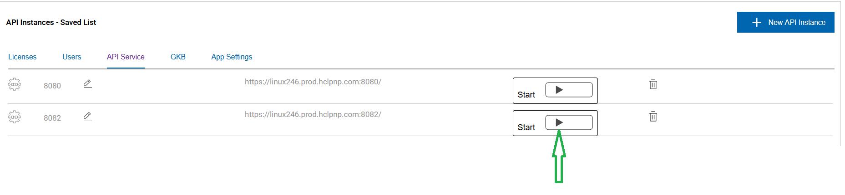Screen dimensions: 845x195
Task: Delete the 8082 instance via trash icon
Action: [x=653, y=117]
